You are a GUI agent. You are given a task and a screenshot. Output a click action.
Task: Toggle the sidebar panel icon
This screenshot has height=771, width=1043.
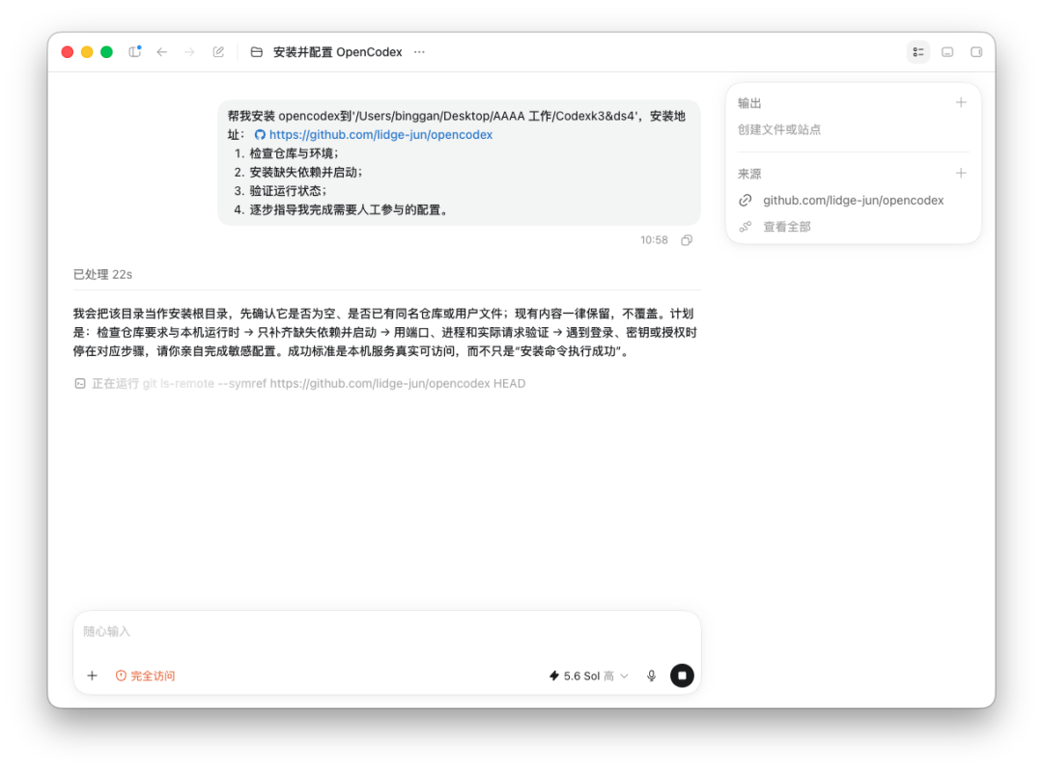[135, 52]
